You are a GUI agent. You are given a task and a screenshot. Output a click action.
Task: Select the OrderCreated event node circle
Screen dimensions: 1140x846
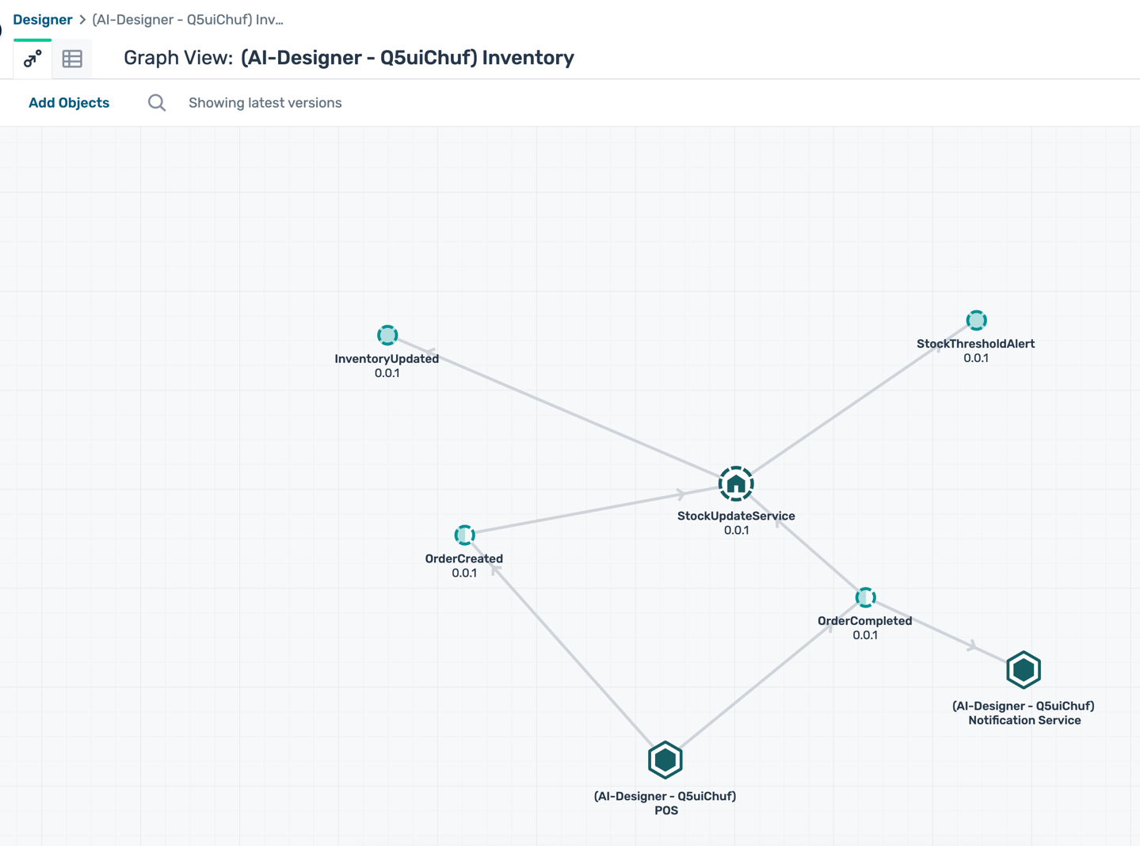click(464, 535)
